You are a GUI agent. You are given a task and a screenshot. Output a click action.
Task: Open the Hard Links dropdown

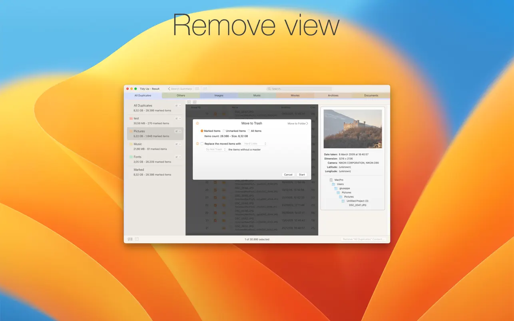pyautogui.click(x=255, y=144)
